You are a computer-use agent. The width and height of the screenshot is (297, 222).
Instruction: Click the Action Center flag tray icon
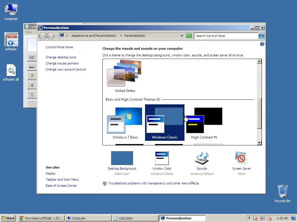click(255, 218)
